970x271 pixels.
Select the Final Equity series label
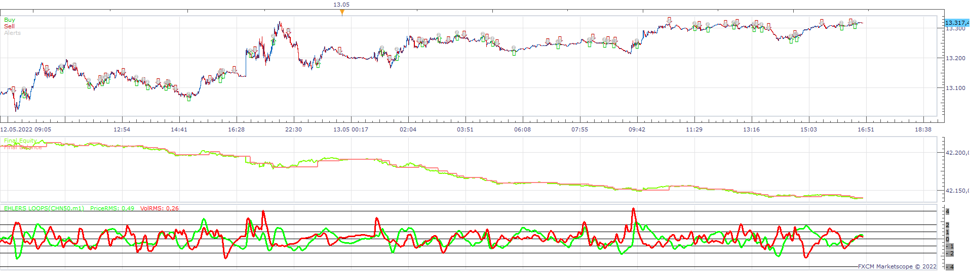pyautogui.click(x=20, y=141)
